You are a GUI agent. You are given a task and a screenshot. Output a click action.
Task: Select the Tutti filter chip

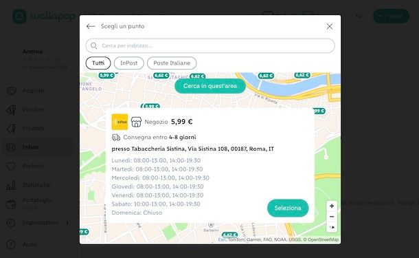[x=98, y=63]
